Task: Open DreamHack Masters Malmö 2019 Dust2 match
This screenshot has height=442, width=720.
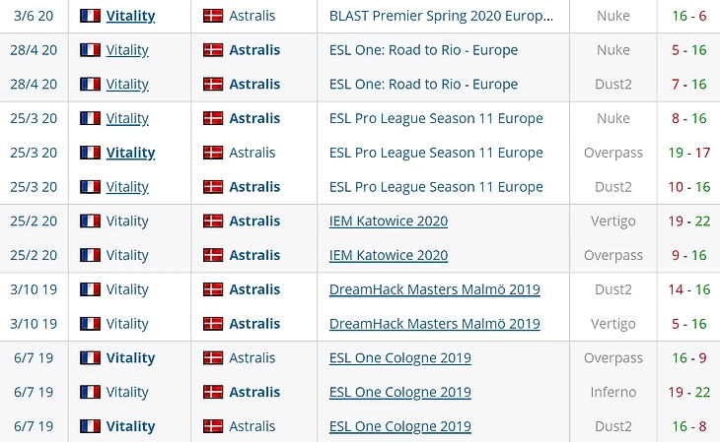Action: [434, 289]
